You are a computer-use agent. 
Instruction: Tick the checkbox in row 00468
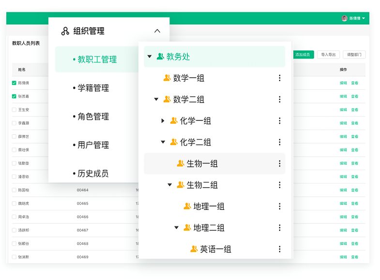(x=14, y=243)
